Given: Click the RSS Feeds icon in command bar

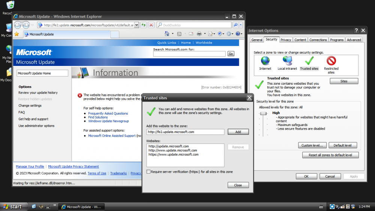Looking at the screenshot, I should (179, 34).
